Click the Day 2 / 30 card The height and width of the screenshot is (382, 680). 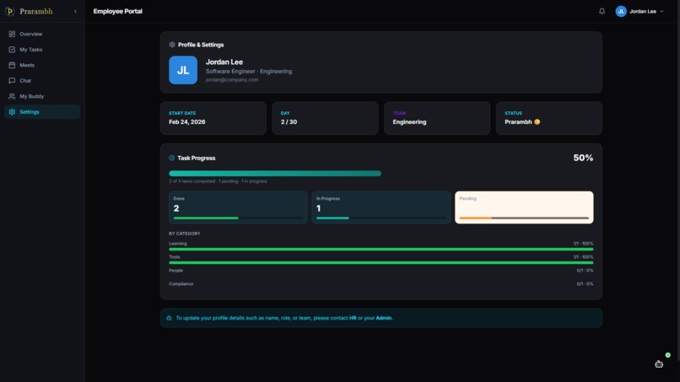pyautogui.click(x=326, y=118)
